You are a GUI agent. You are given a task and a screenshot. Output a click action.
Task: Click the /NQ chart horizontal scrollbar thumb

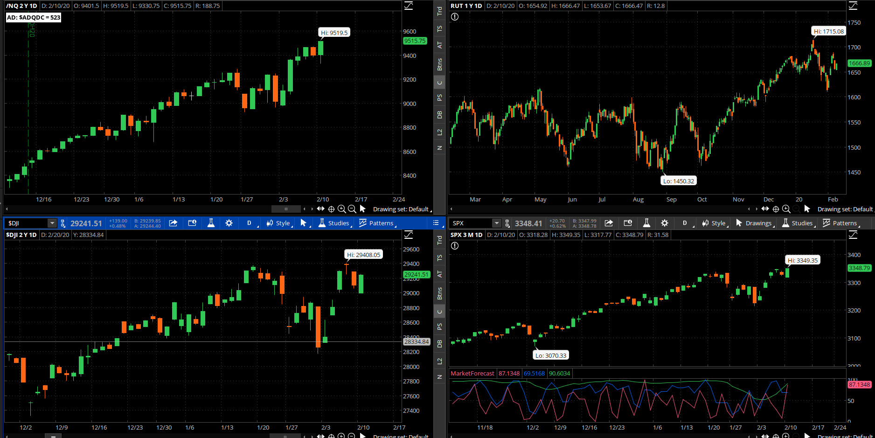286,209
